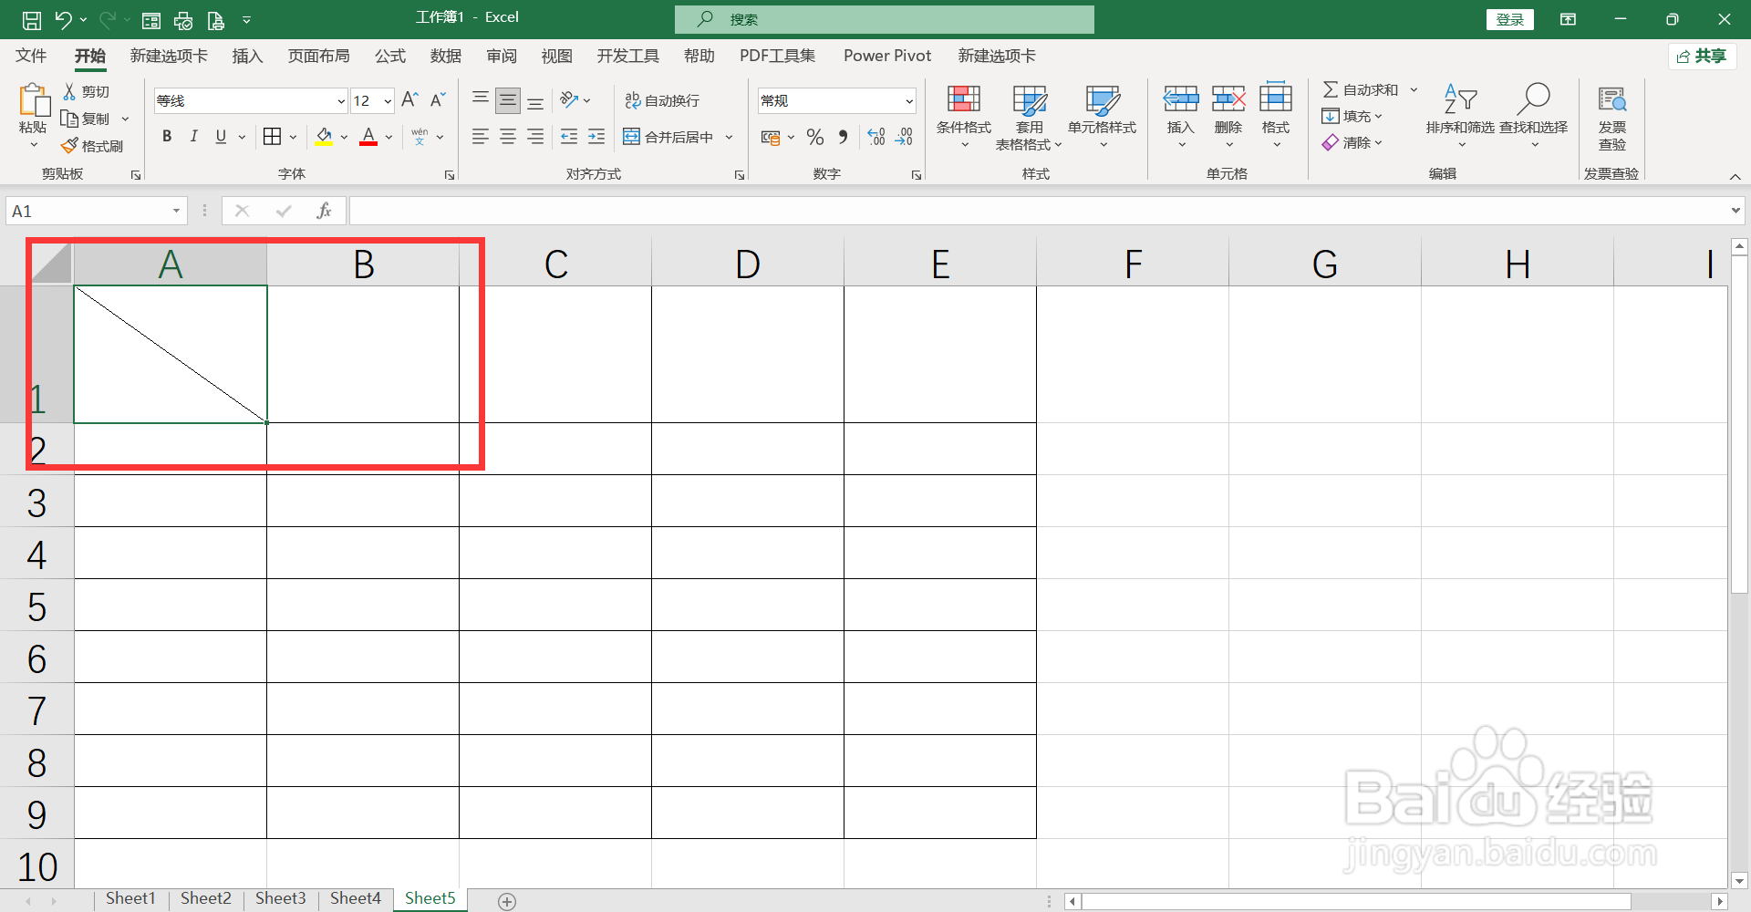
Task: Click Increase Decimal icon
Action: point(876,137)
